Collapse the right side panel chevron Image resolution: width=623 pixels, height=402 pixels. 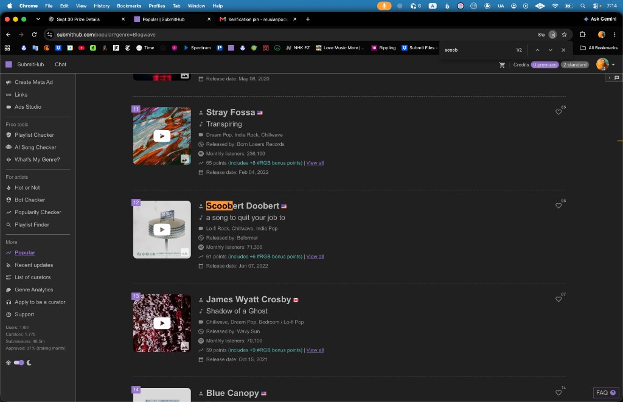(x=610, y=78)
